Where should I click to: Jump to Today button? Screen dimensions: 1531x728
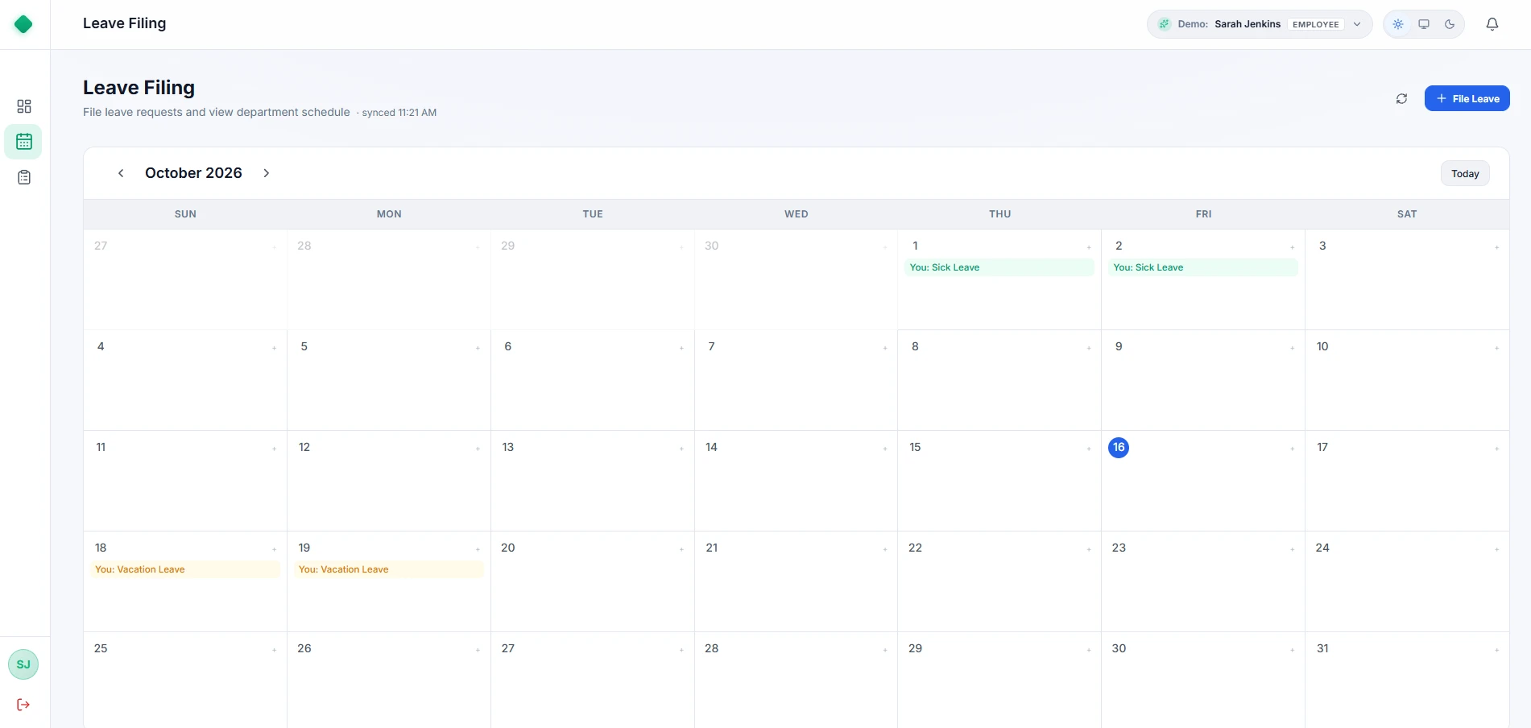coord(1465,173)
